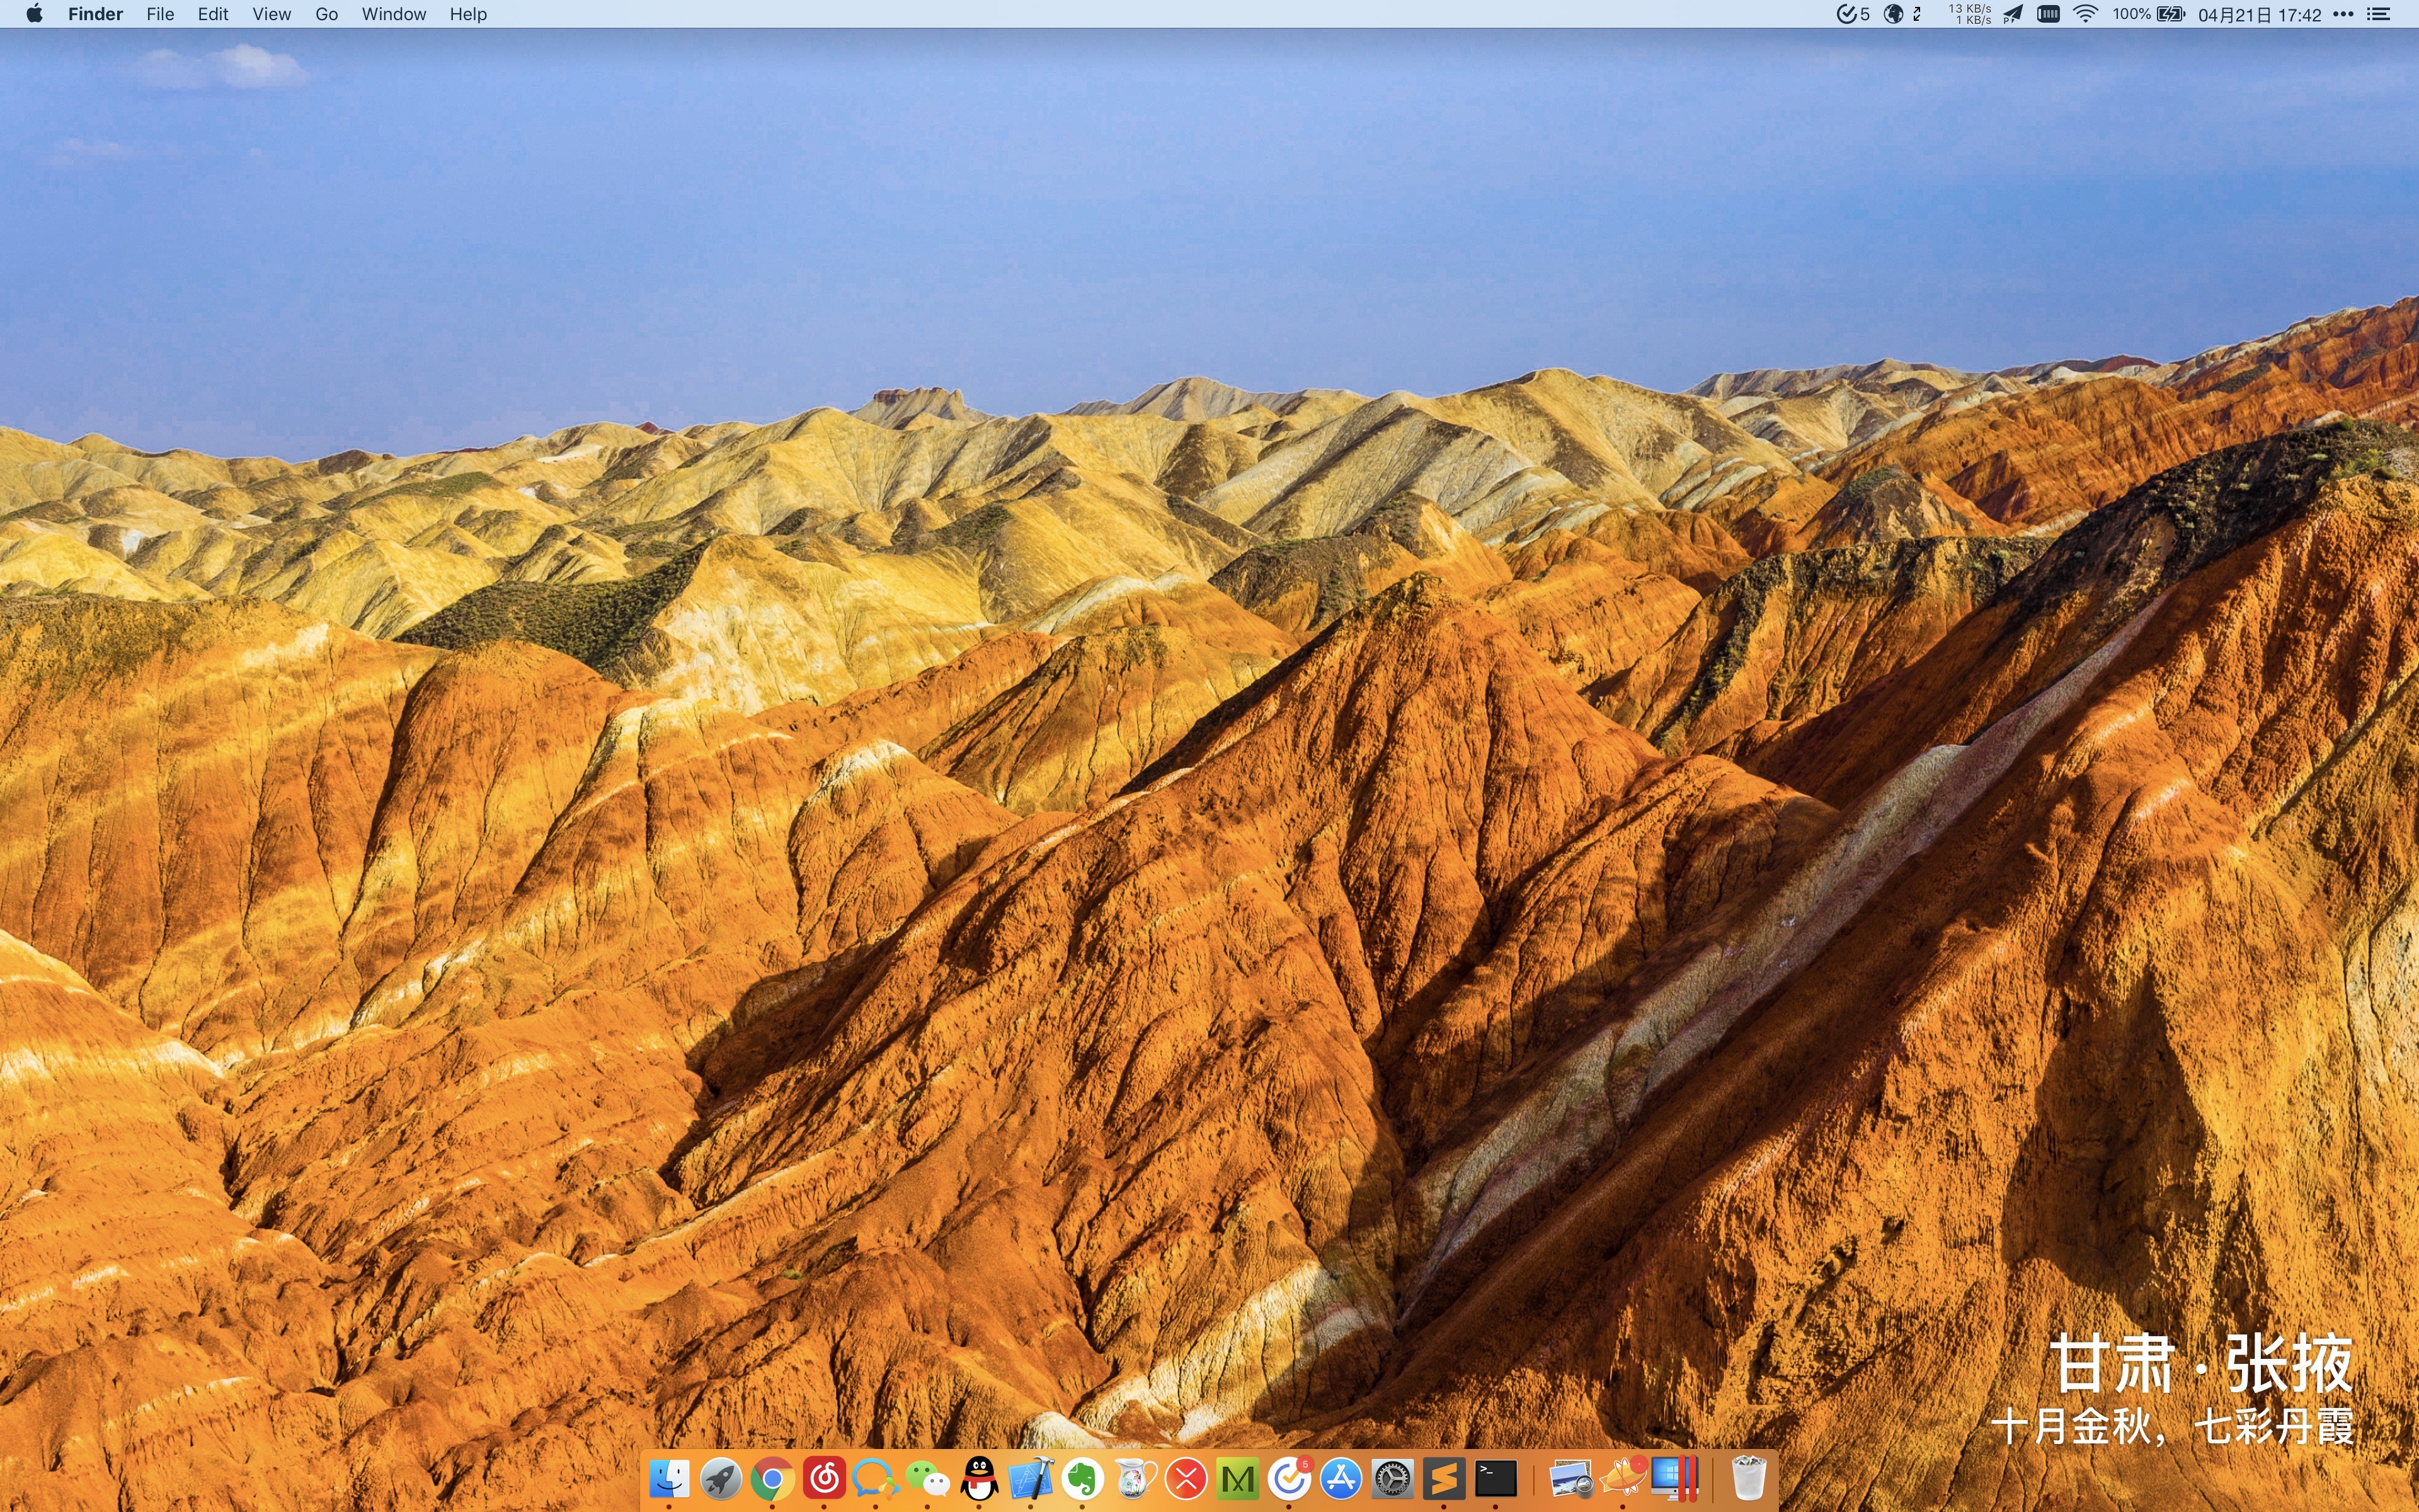The height and width of the screenshot is (1512, 2419).
Task: Open the orange blimp app with red badge in Dock
Action: point(1623,1478)
